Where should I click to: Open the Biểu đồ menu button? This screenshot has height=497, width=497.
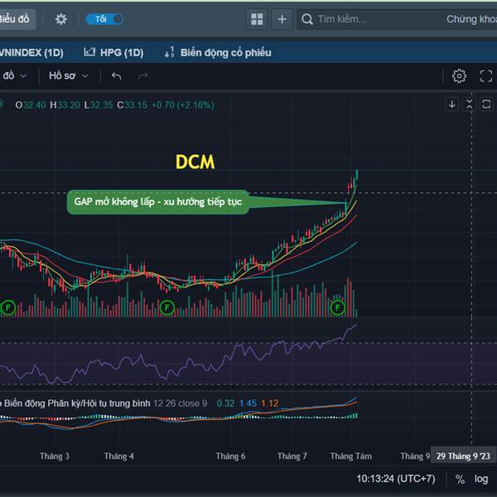[x=16, y=19]
